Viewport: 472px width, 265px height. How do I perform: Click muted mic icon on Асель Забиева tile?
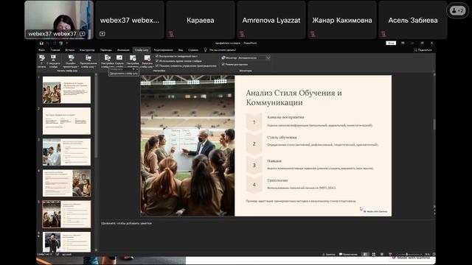tap(383, 34)
